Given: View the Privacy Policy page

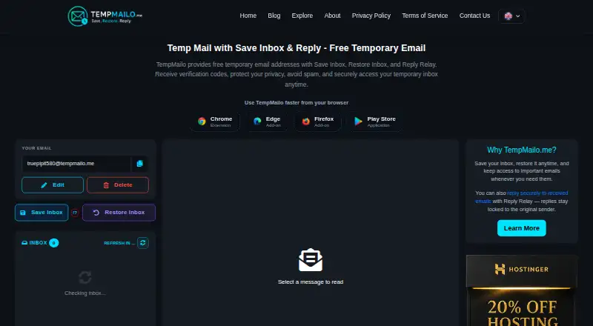Looking at the screenshot, I should click(x=371, y=16).
